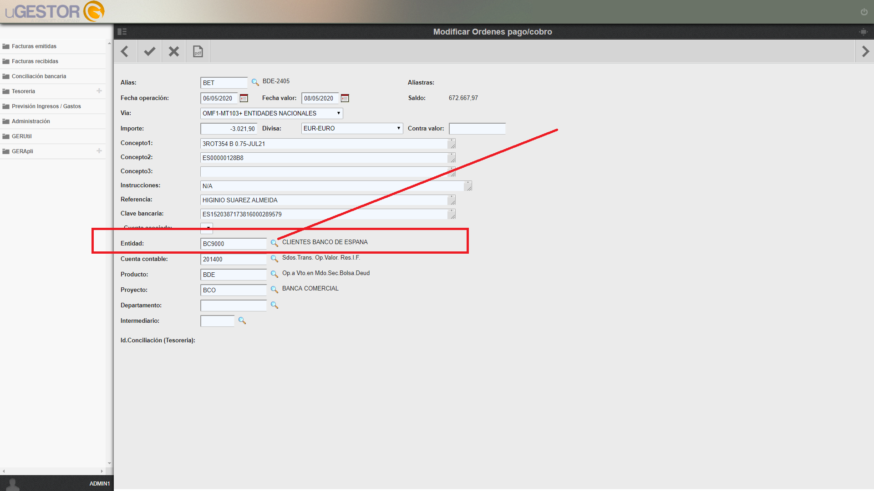Open the Via dropdown list
Viewport: 874px width, 491px height.
(272, 113)
